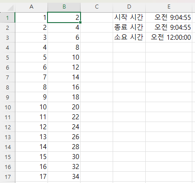Select cell B17 containing 34

(x=64, y=177)
